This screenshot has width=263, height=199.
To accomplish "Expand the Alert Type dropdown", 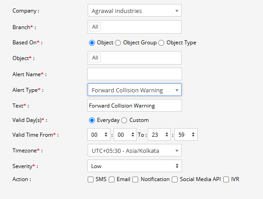I will pos(135,90).
